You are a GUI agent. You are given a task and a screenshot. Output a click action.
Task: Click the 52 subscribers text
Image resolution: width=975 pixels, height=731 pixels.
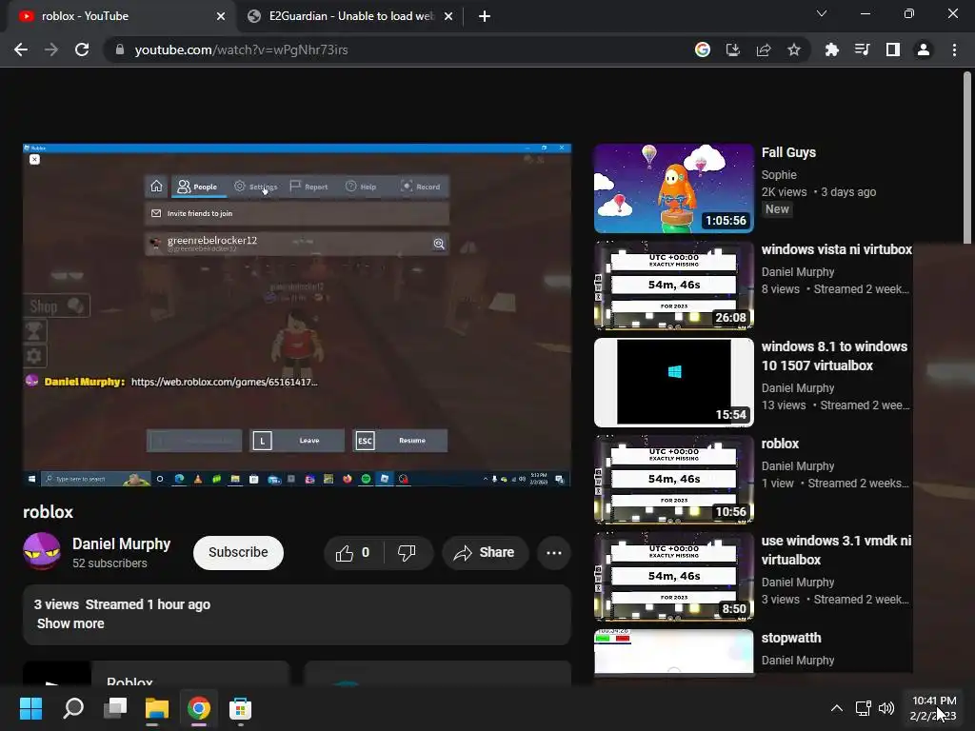(110, 563)
